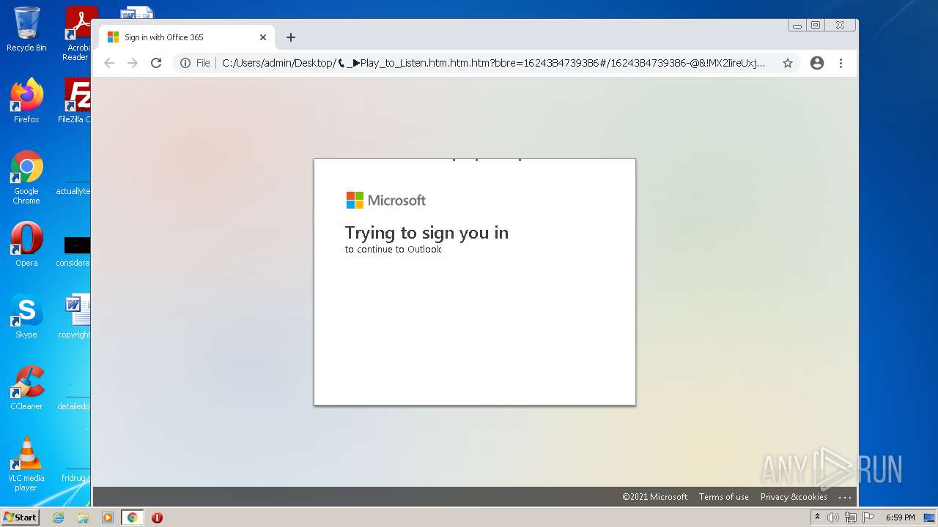The height and width of the screenshot is (527, 938).
Task: Go back to the previous page
Action: 109,63
